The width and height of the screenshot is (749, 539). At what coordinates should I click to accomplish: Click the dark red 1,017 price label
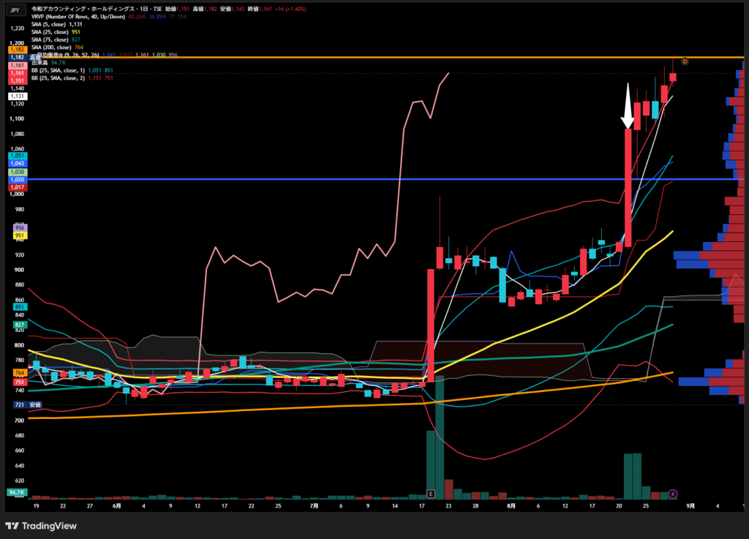pos(18,187)
